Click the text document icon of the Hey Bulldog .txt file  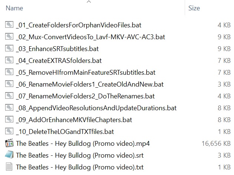pyautogui.click(x=9, y=166)
